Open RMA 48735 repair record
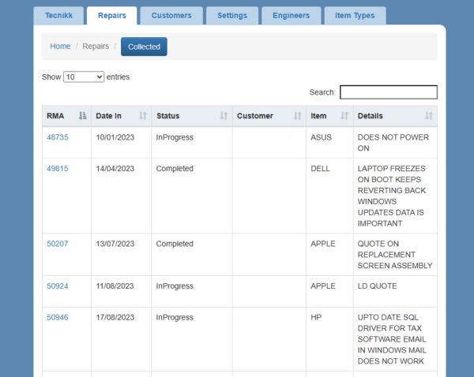474x377 pixels. [58, 137]
